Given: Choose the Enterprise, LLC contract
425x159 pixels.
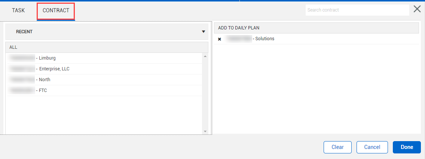Looking at the screenshot, I should [x=54, y=69].
